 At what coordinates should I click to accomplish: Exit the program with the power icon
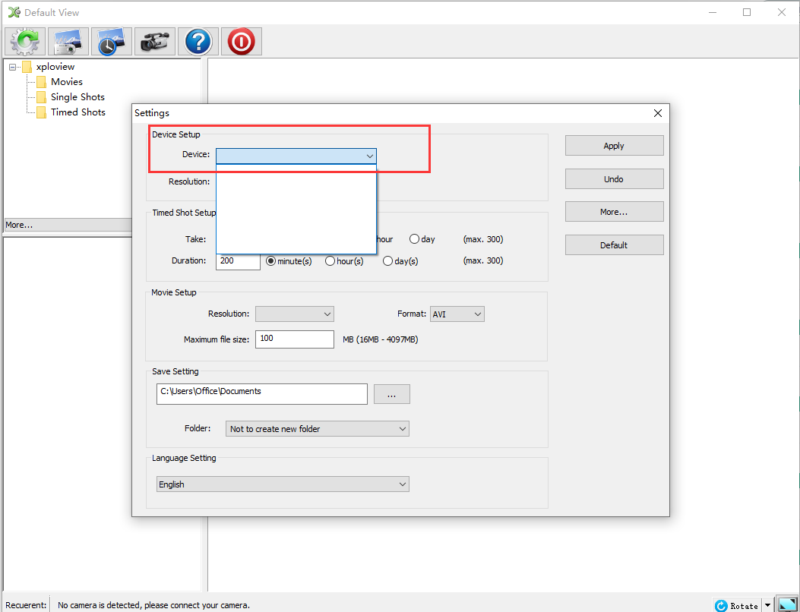click(241, 41)
